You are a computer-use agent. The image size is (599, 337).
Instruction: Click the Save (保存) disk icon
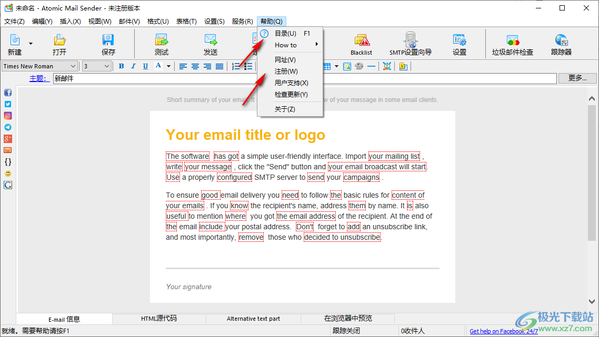coord(108,39)
